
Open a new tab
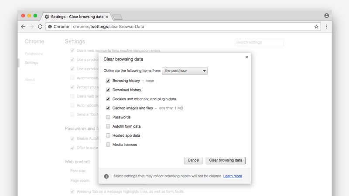point(117,17)
